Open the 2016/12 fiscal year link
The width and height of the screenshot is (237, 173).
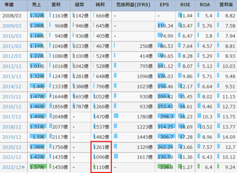click(x=12, y=107)
